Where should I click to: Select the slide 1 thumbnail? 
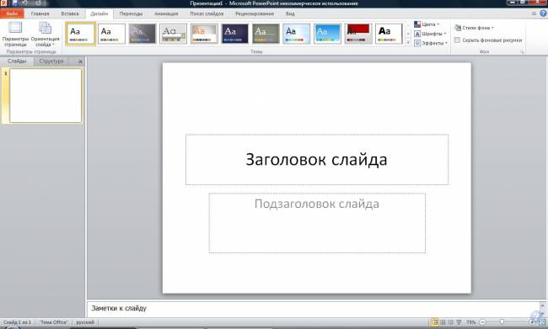tap(46, 96)
